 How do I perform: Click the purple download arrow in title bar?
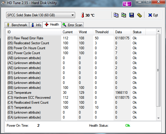pos(127,4)
